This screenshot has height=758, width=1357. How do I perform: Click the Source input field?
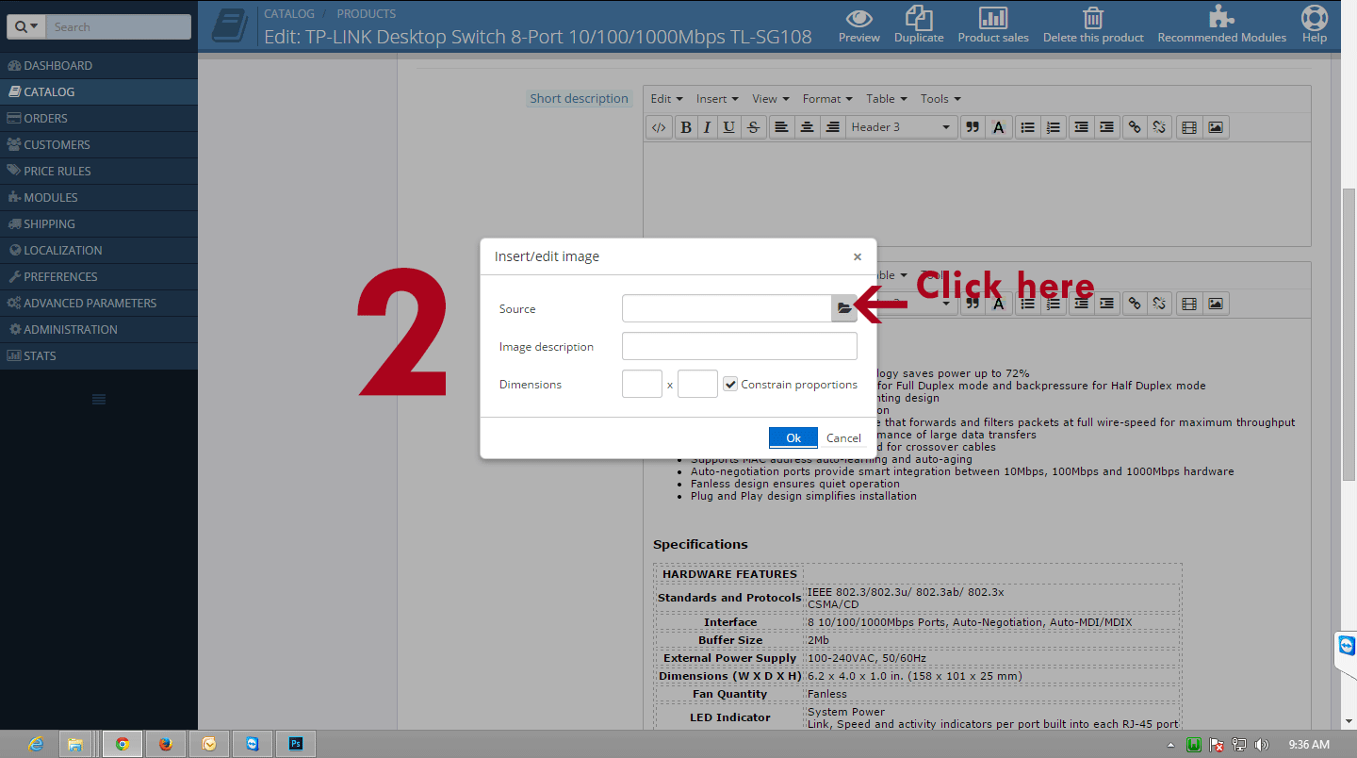coord(727,308)
